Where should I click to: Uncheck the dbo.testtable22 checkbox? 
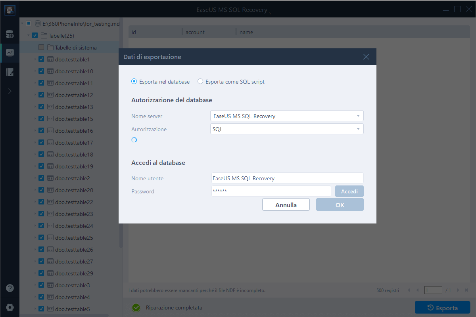[41, 202]
